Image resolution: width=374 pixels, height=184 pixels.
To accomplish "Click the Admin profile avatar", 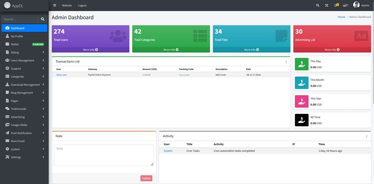I will point(356,5).
